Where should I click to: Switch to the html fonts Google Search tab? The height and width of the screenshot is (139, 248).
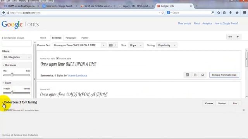point(59,6)
